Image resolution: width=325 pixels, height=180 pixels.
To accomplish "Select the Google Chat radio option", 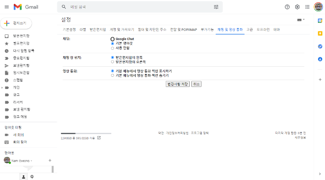I will (x=113, y=39).
